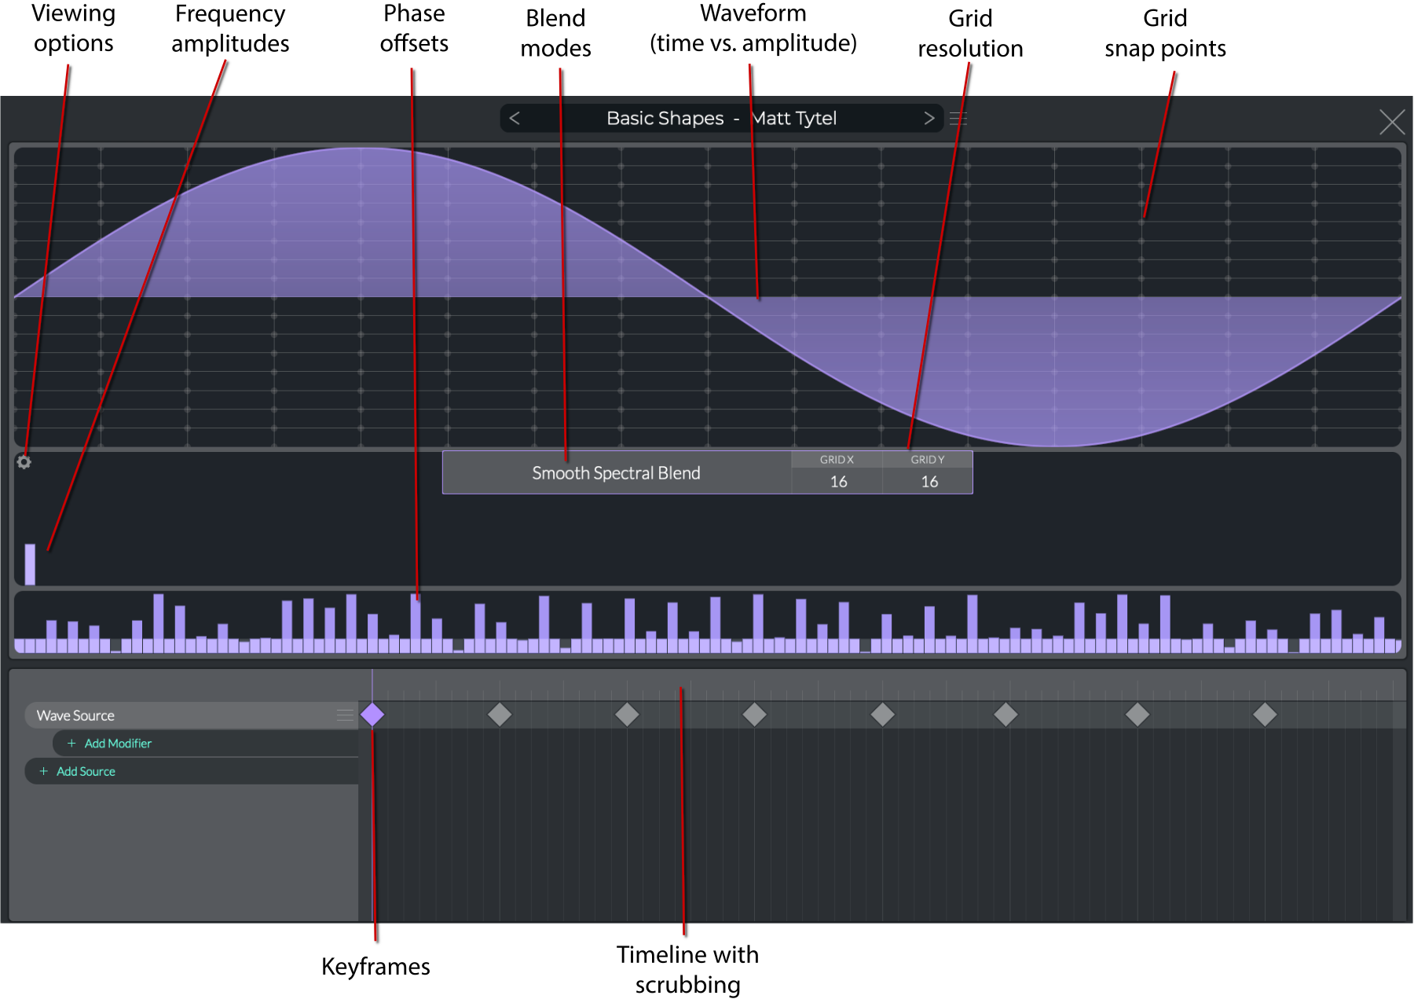This screenshot has width=1414, height=999.
Task: Select the third keyframe diamond
Action: coord(627,714)
